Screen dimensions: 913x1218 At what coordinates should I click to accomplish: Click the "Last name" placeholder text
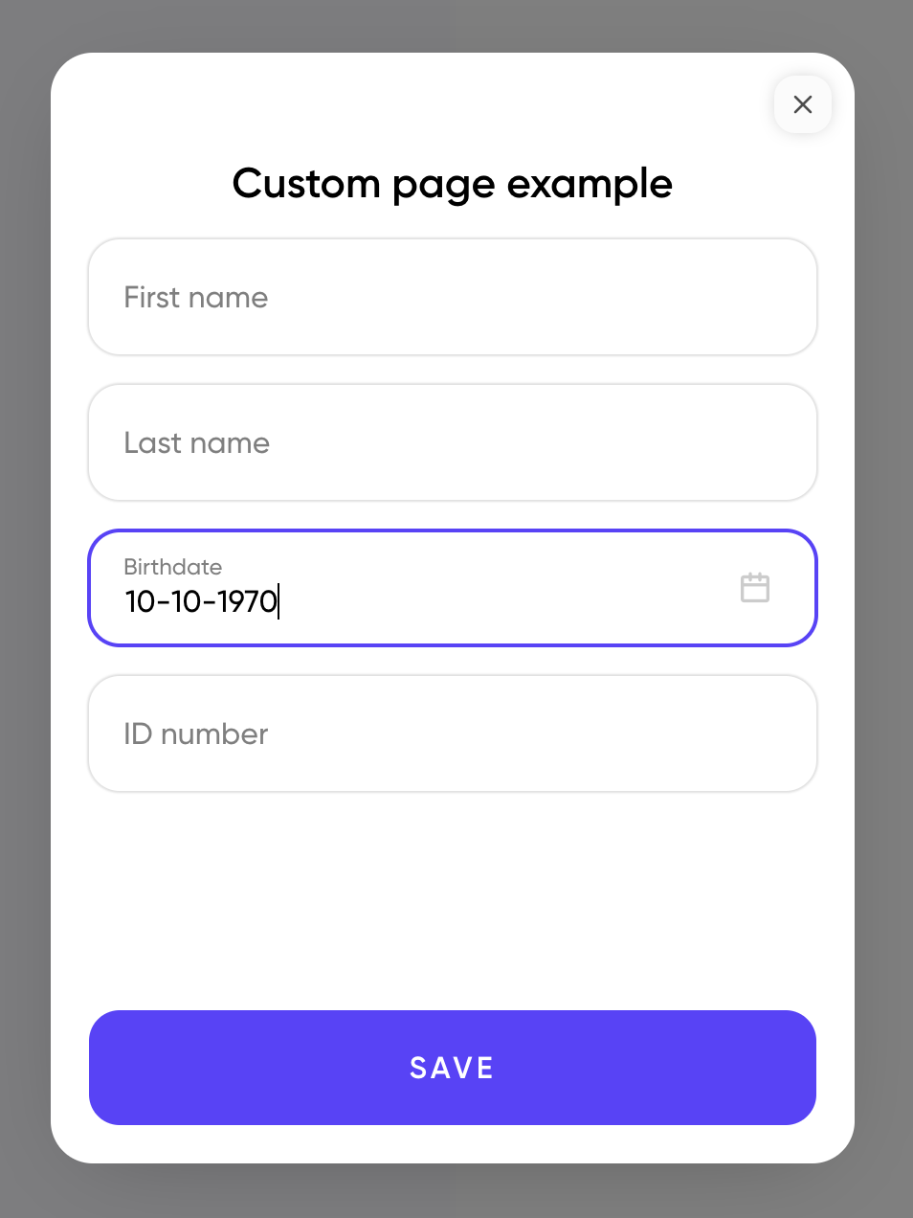pyautogui.click(x=196, y=443)
